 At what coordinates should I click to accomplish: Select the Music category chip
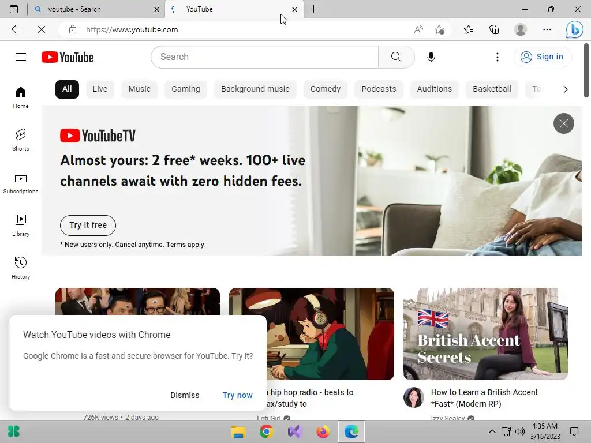140,89
